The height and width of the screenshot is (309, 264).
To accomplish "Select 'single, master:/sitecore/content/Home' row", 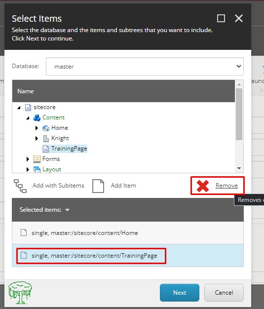I will pos(128,232).
